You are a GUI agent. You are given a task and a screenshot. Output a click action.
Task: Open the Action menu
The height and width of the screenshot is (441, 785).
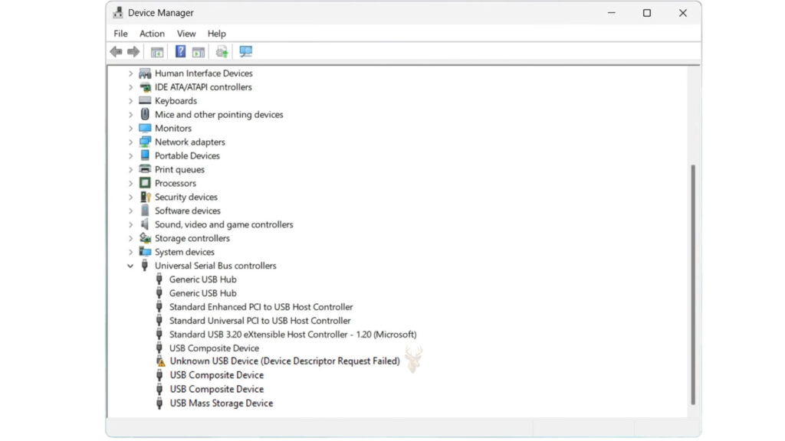(x=152, y=34)
